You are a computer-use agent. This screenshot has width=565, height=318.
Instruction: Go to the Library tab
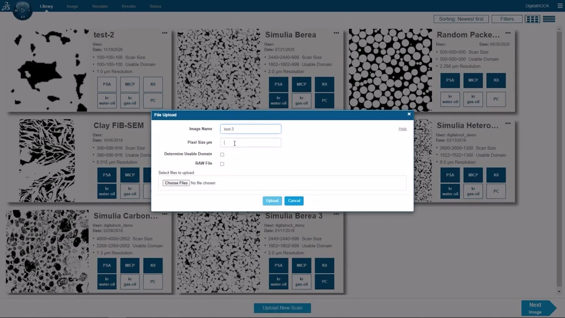click(46, 6)
